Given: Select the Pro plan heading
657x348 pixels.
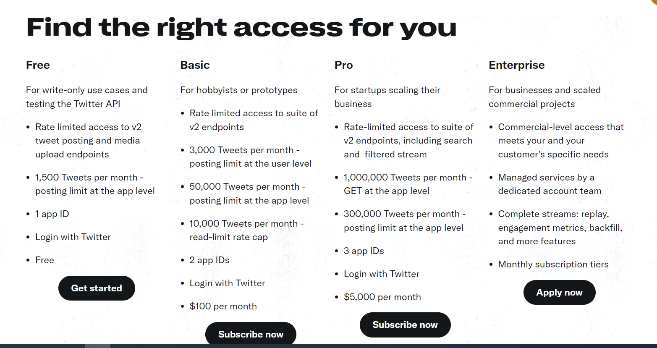Looking at the screenshot, I should click(343, 65).
